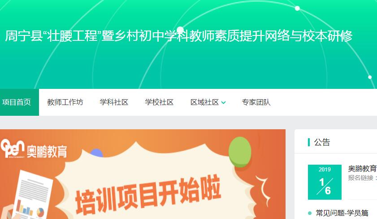Click the 培训项目开始啦 banner image

tap(143, 174)
